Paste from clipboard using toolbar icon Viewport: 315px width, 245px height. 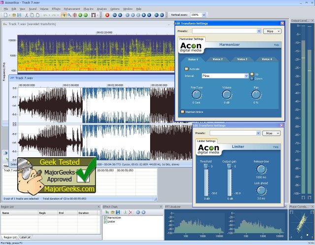pos(37,15)
